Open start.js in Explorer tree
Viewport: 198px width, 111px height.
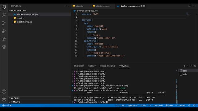click(x=21, y=18)
